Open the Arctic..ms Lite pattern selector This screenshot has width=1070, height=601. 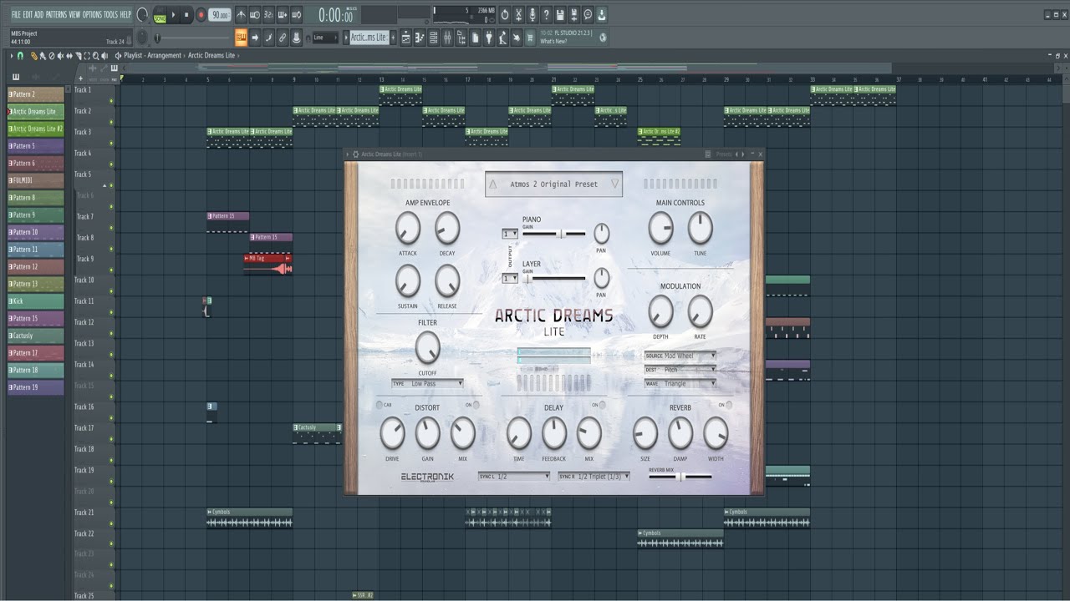click(369, 37)
